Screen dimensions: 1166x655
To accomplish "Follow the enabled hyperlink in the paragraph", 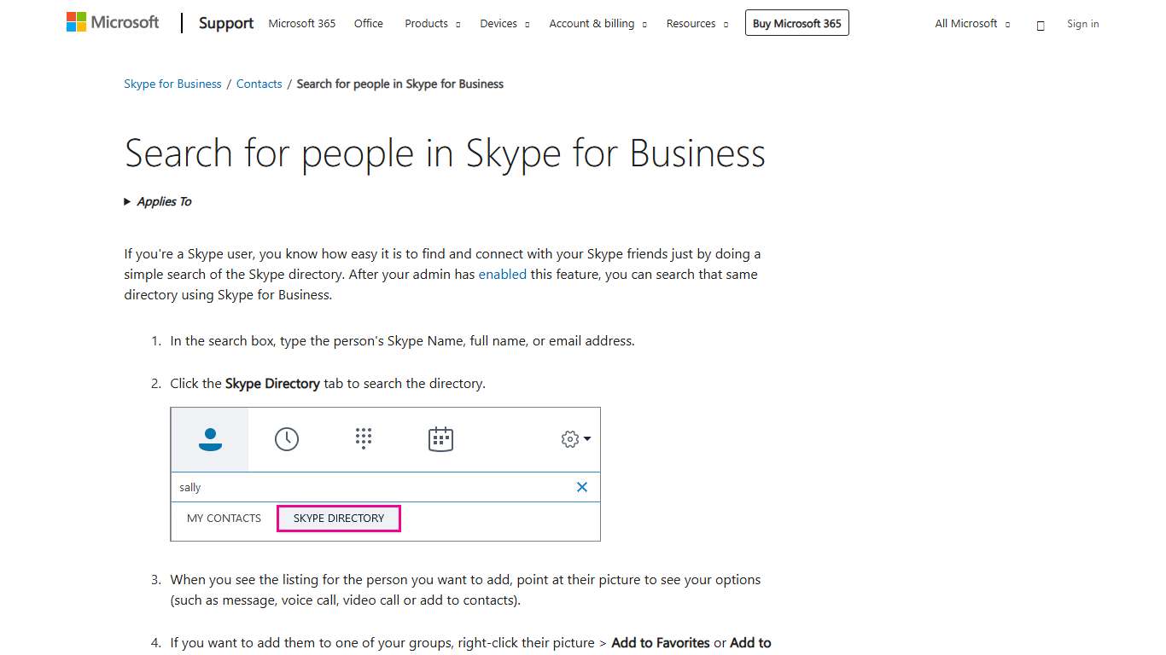I will 503,274.
